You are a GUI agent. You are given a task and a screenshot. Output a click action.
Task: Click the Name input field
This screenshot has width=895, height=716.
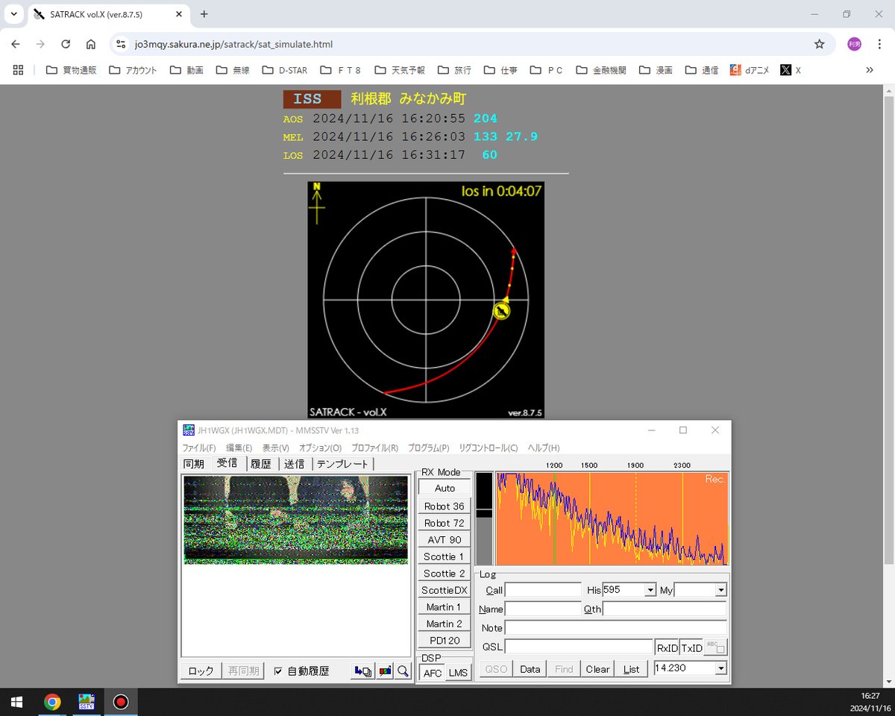[x=543, y=609]
